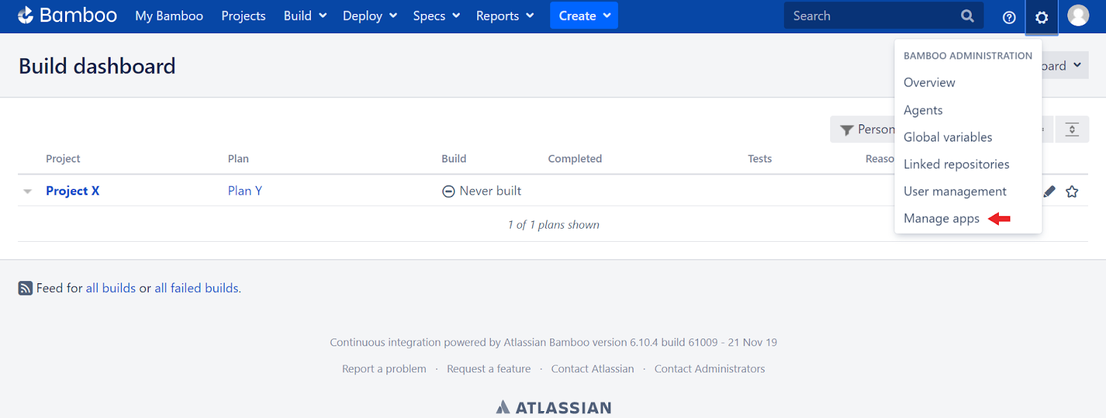Click Request a feature link
Image resolution: width=1106 pixels, height=418 pixels.
[x=489, y=369]
